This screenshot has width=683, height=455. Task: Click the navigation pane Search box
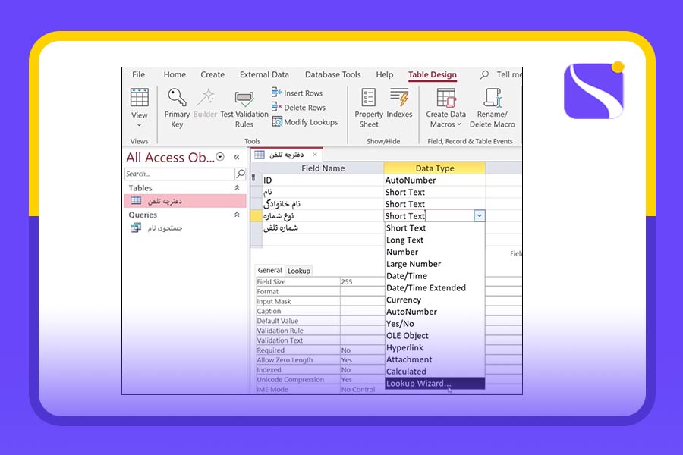coord(179,174)
